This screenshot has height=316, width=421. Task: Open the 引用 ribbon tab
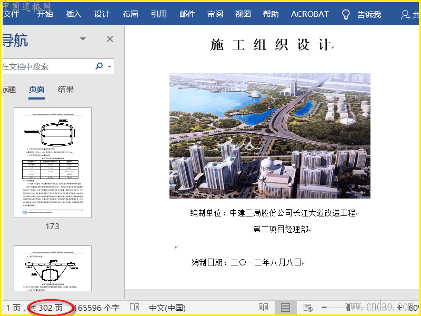click(159, 14)
